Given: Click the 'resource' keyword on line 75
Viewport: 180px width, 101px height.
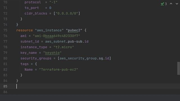Looking at the screenshot, I should [x=24, y=30].
